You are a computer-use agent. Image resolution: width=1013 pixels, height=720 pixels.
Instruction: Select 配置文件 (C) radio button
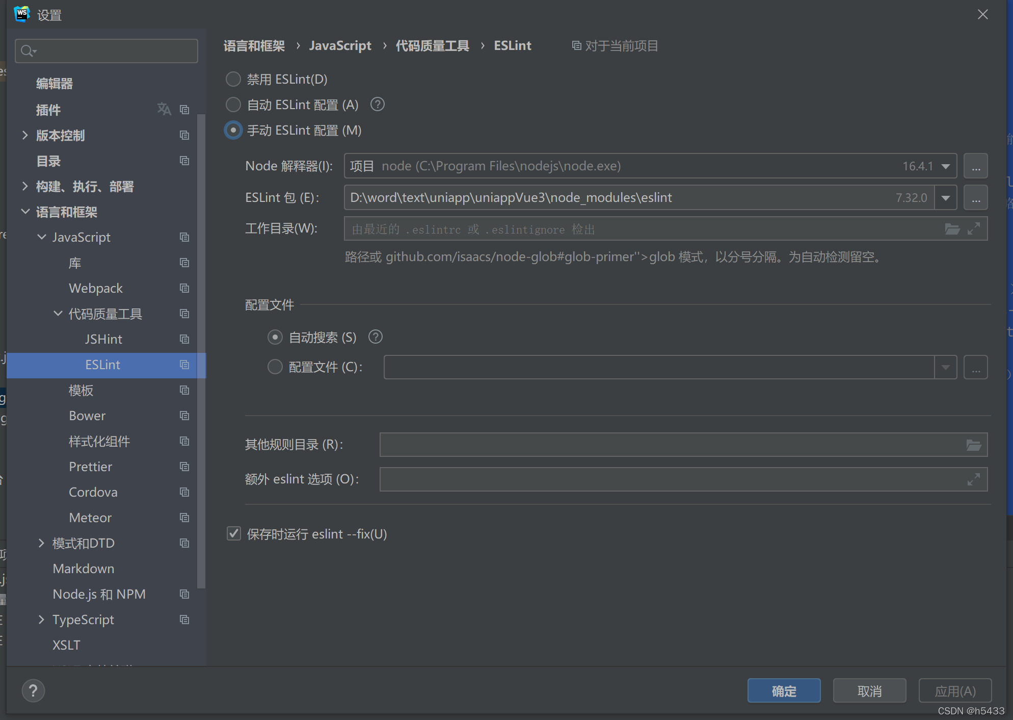tap(275, 367)
